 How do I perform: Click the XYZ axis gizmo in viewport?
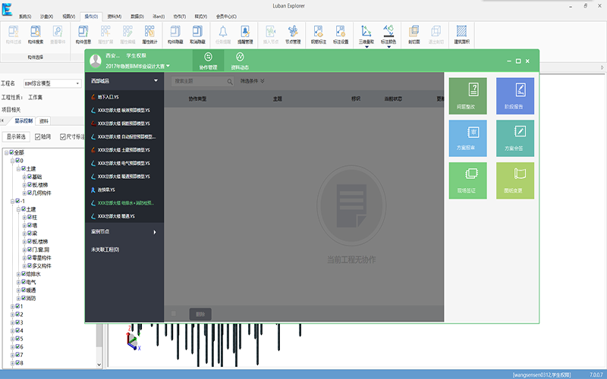133,338
